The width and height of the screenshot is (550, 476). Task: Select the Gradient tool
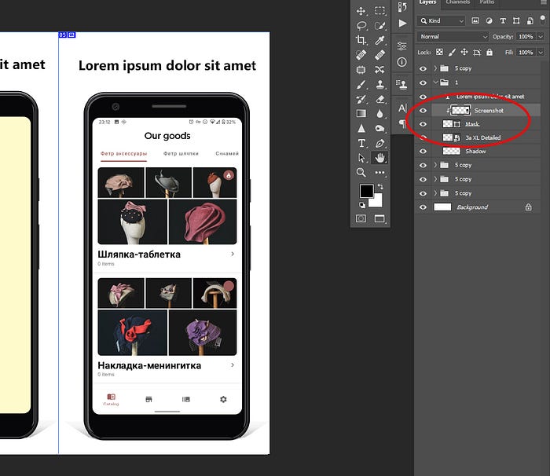361,113
